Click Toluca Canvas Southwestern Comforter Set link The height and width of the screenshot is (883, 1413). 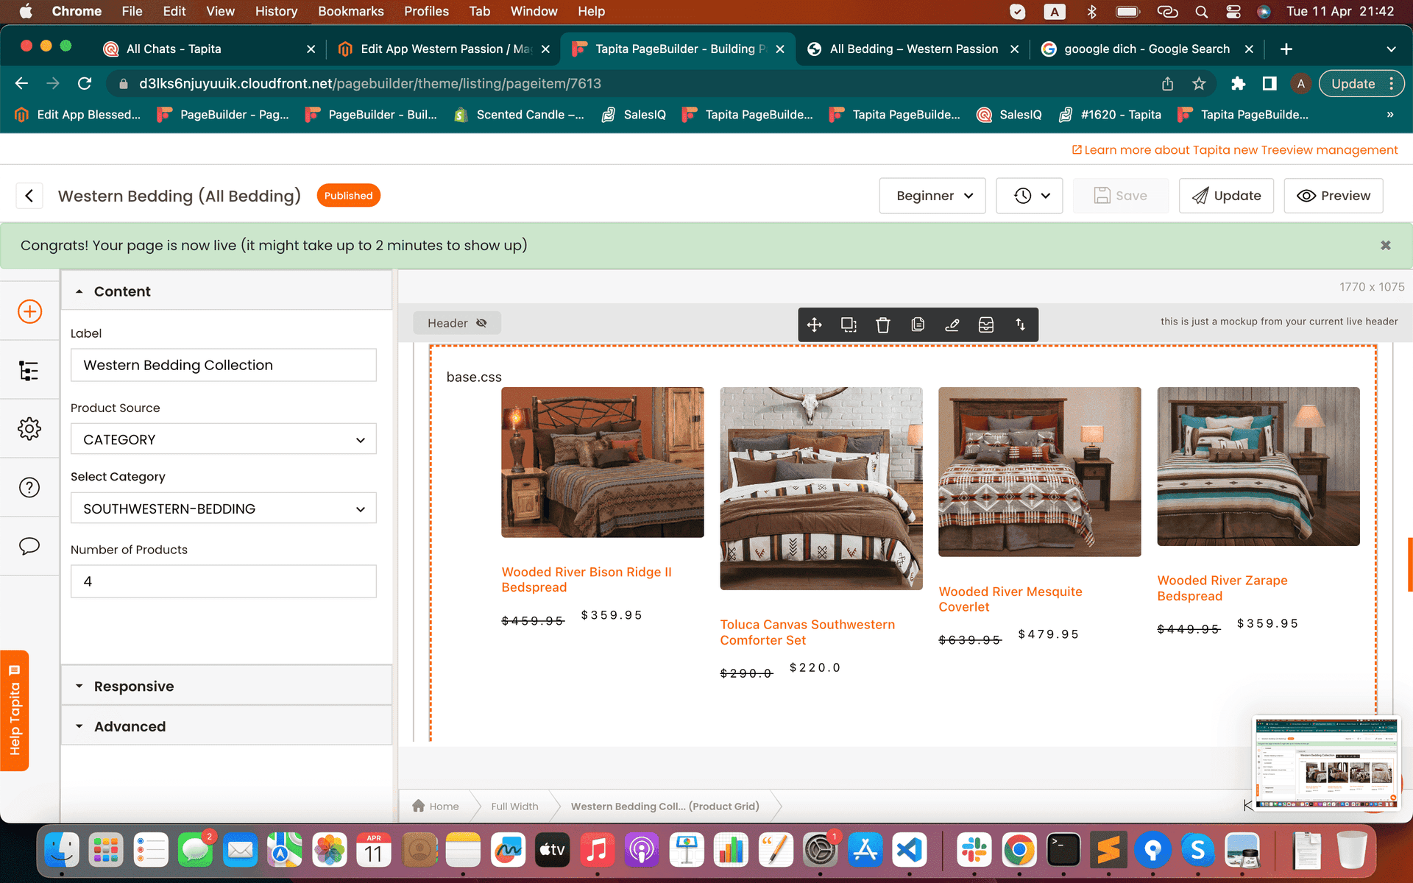click(x=807, y=632)
